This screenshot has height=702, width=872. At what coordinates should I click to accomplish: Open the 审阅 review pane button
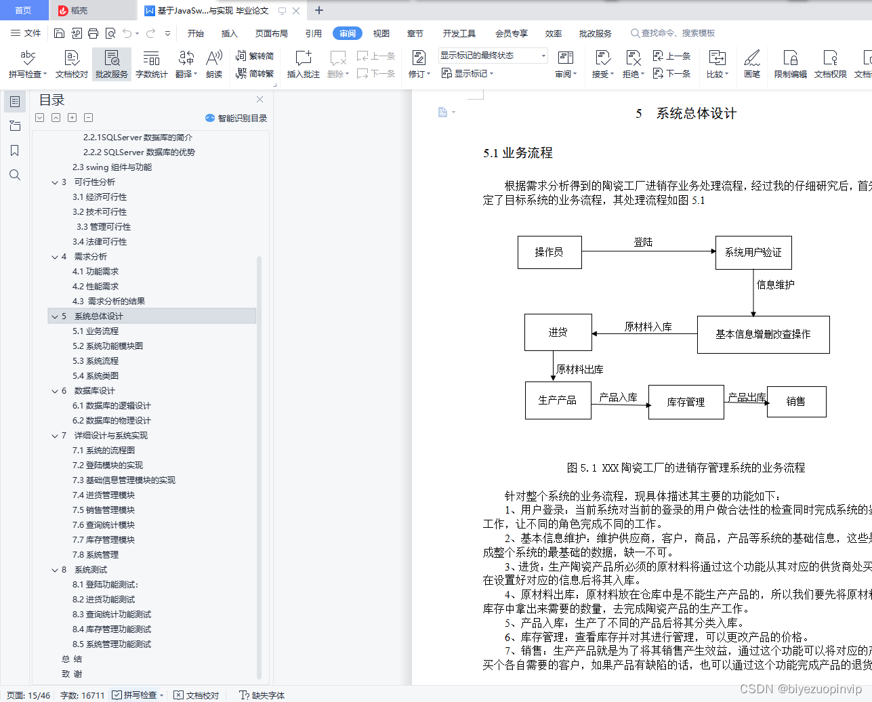click(x=566, y=64)
